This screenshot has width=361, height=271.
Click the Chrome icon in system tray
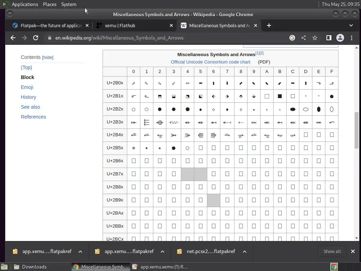click(334, 267)
